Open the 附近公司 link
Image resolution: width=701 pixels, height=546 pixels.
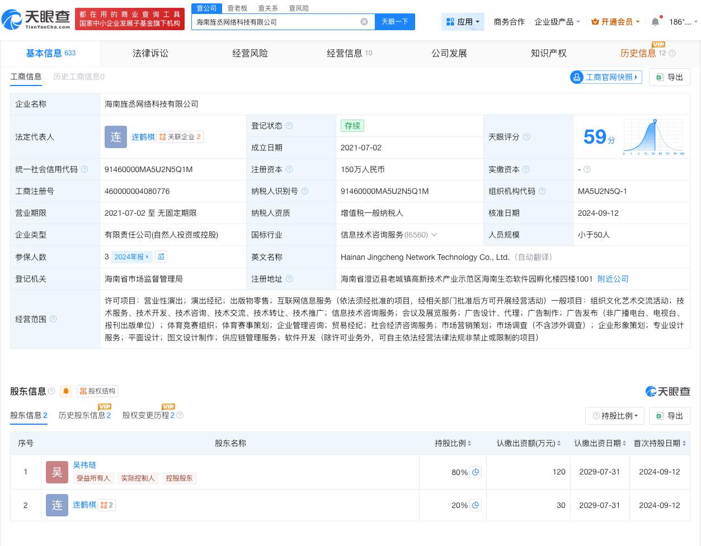[613, 279]
